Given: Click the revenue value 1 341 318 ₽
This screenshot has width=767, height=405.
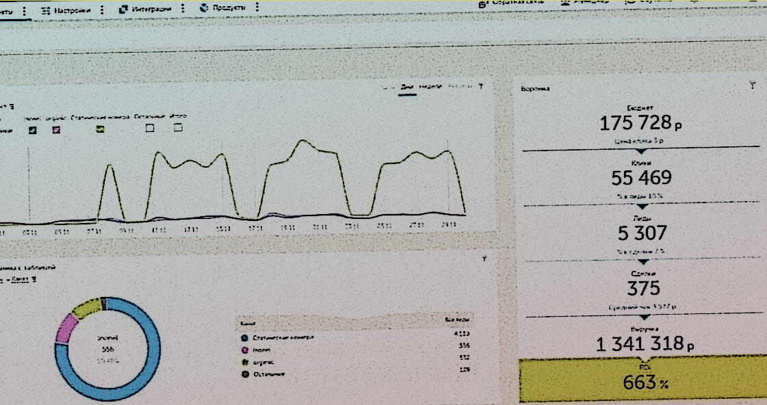Looking at the screenshot, I should click(645, 344).
